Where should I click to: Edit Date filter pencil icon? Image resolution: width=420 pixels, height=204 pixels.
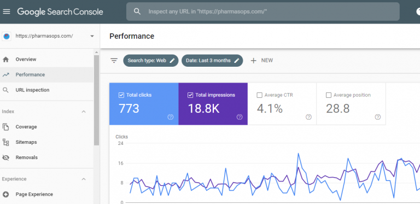tap(236, 61)
